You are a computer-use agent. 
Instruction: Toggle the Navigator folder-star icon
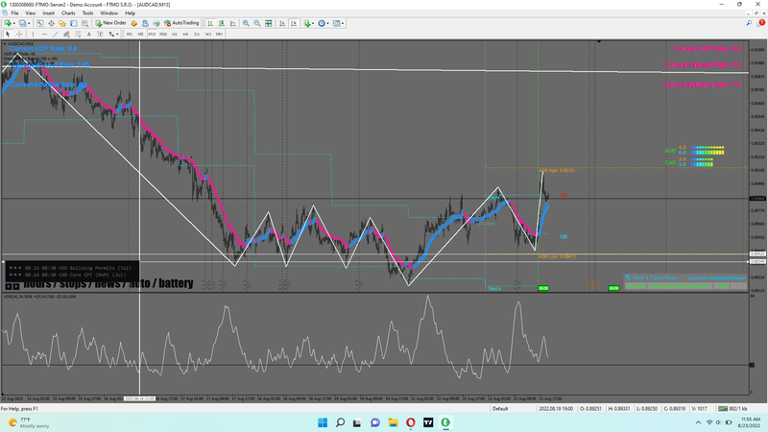point(62,23)
